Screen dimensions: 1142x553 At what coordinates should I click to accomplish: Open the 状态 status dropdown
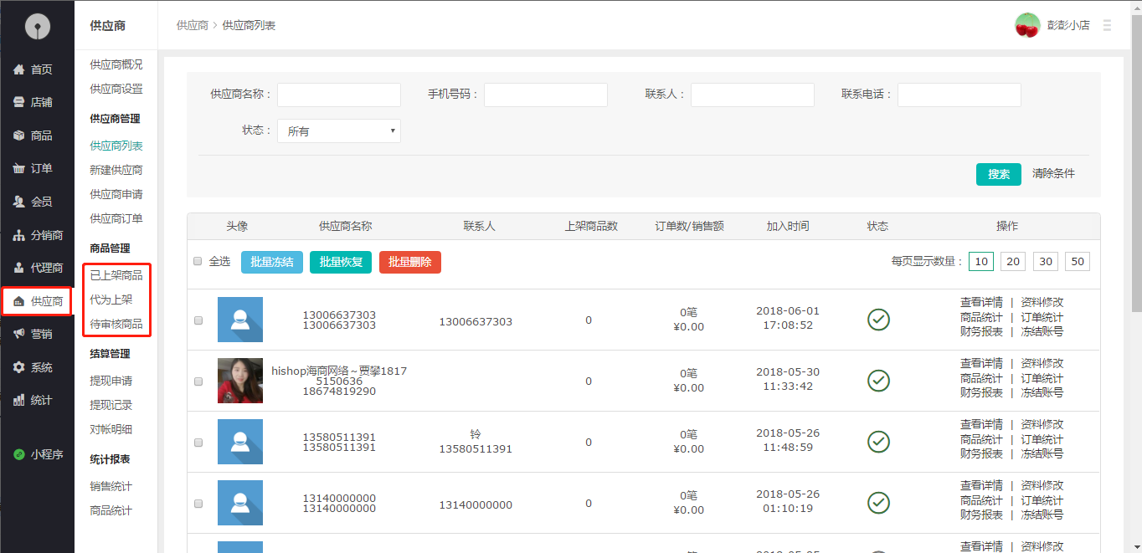(339, 131)
